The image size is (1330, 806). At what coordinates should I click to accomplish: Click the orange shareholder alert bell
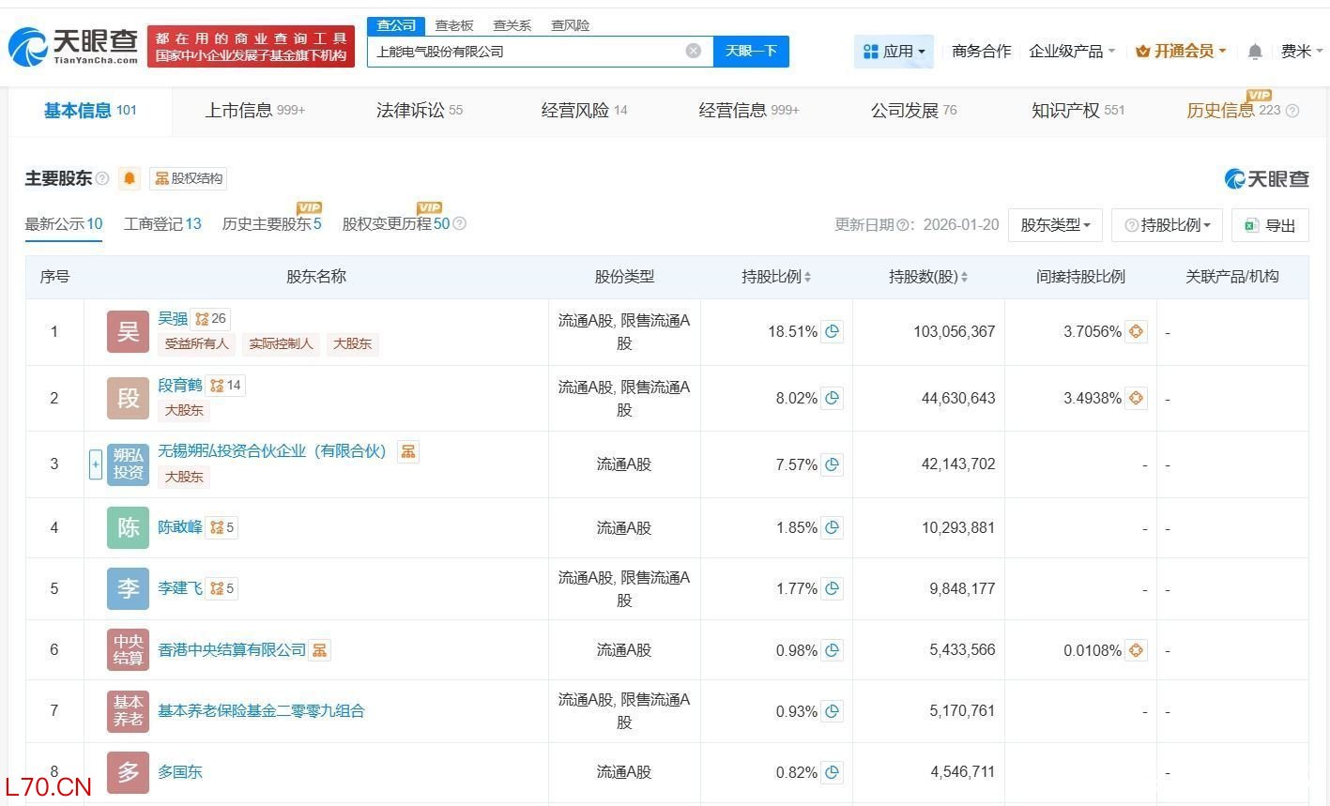[130, 178]
